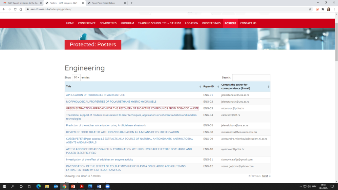Open Green Extraction Approach tobacco waste poster
338x190 pixels.
tap(132, 108)
